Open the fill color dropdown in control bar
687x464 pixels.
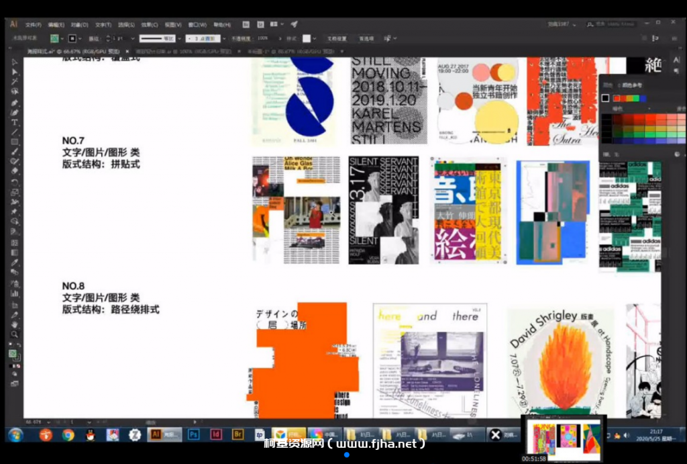pyautogui.click(x=62, y=38)
